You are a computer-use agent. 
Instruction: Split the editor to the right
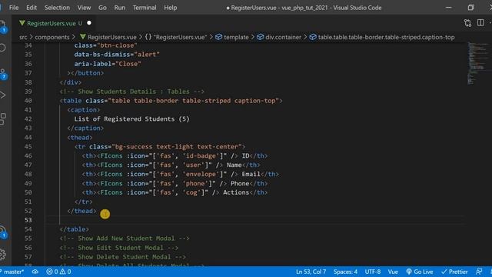click(480, 23)
